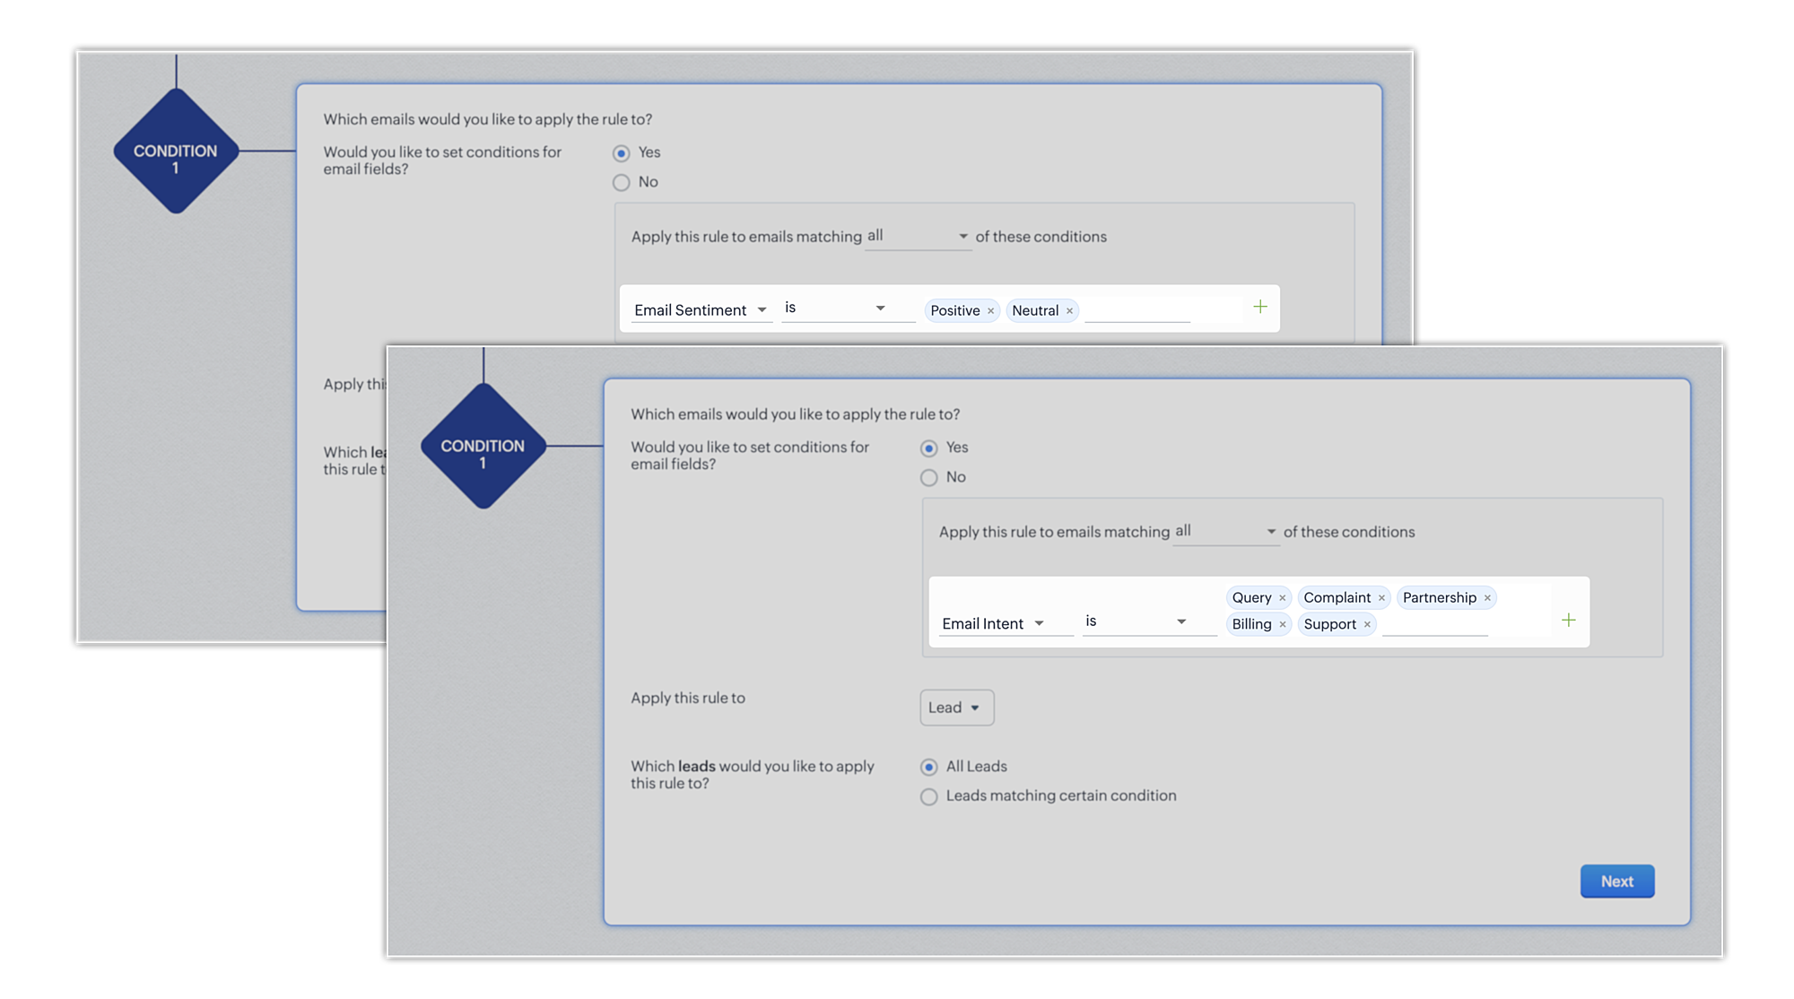
Task: Click the intent value input field after Support
Action: pyautogui.click(x=1434, y=624)
